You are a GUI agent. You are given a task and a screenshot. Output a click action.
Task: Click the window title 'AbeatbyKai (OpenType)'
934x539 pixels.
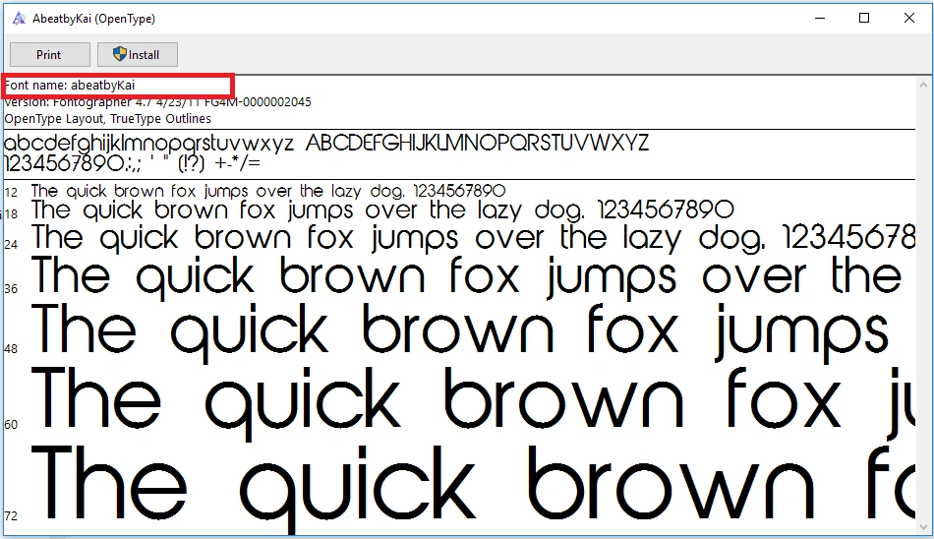pos(93,19)
